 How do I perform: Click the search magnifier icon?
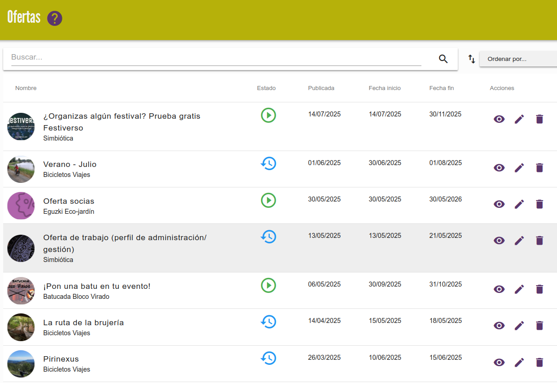443,59
